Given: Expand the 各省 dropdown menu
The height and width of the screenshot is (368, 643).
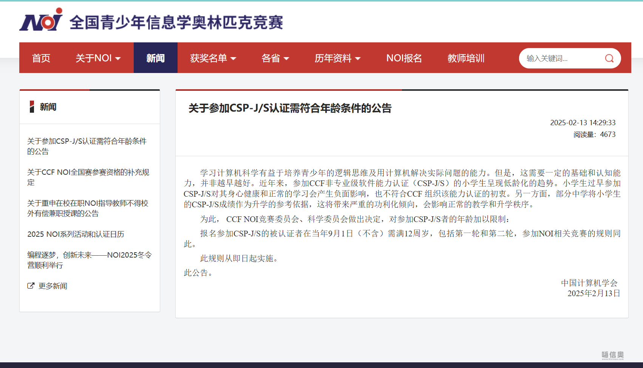Looking at the screenshot, I should [x=275, y=58].
